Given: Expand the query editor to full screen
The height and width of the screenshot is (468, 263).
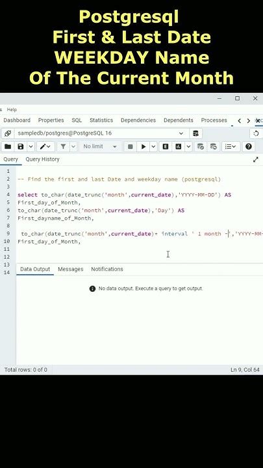Looking at the screenshot, I should click(256, 160).
